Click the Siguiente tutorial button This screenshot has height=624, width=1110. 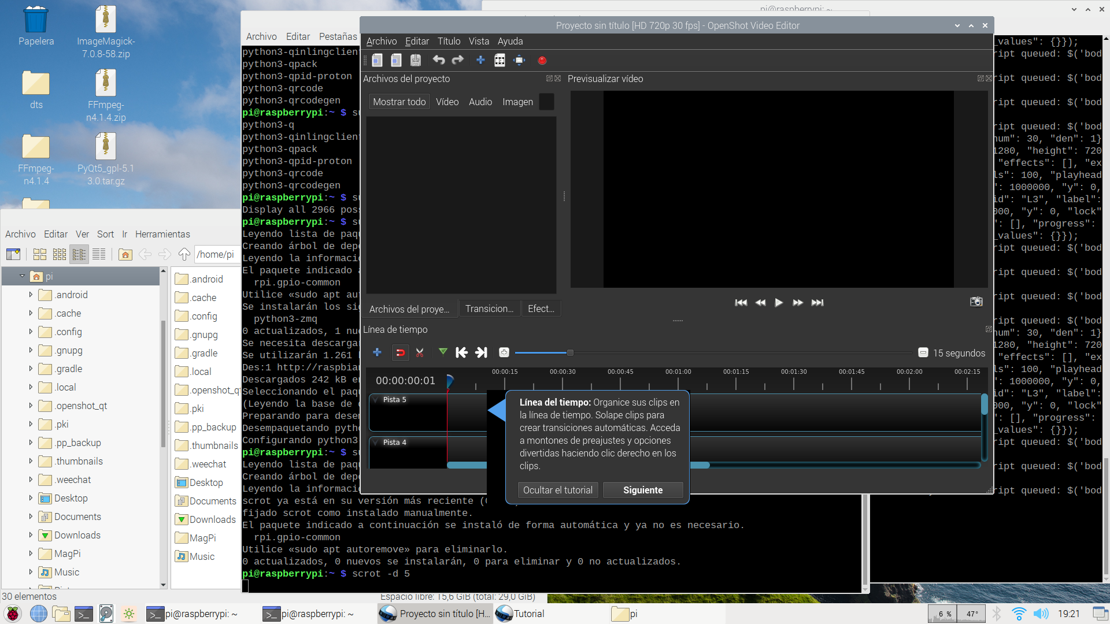[642, 490]
